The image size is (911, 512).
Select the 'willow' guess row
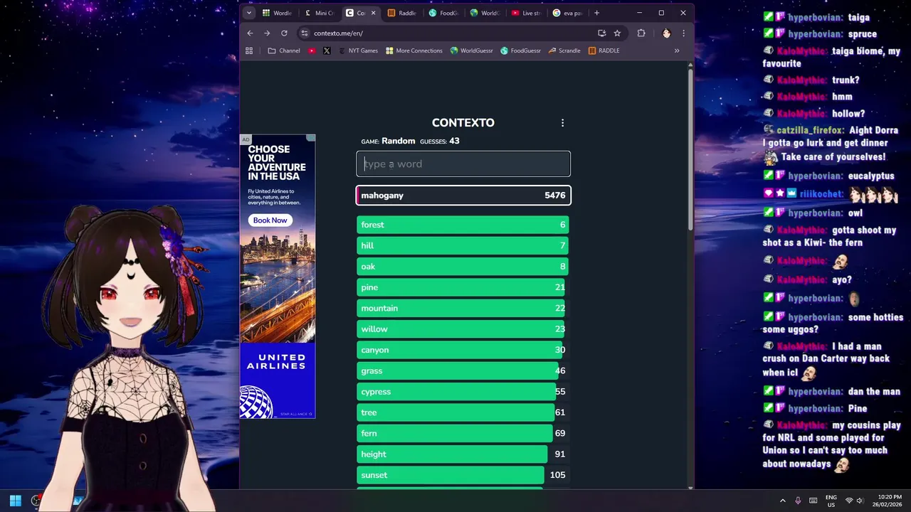coord(463,329)
